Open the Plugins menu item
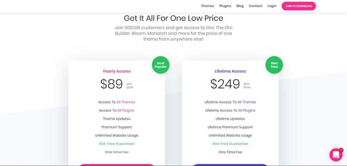The height and width of the screenshot is (166, 347). click(x=225, y=6)
